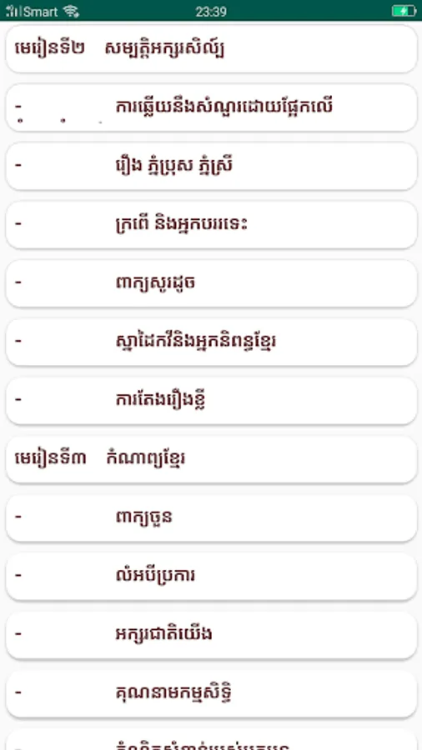Select the ពាក្យចួន entry
Image resolution: width=422 pixels, height=750 pixels.
click(211, 517)
